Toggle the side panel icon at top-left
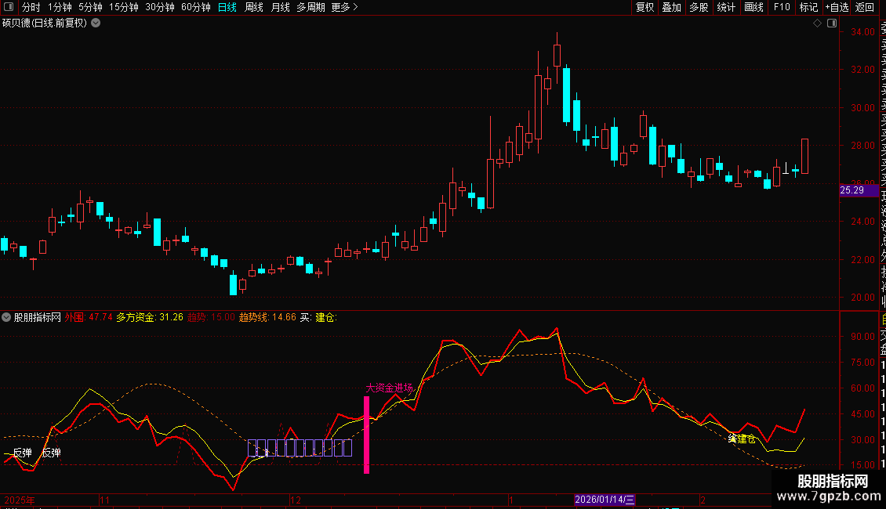Screen dimensions: 886x509 click(x=9, y=7)
